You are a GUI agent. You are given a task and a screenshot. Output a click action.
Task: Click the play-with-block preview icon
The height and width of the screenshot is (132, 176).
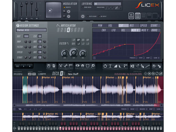(132, 66)
